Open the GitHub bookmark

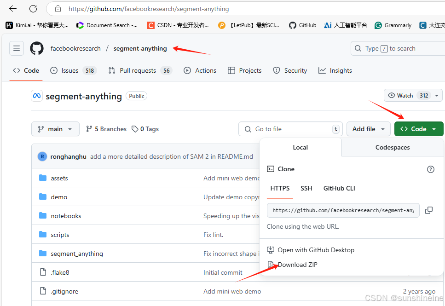[x=302, y=25]
